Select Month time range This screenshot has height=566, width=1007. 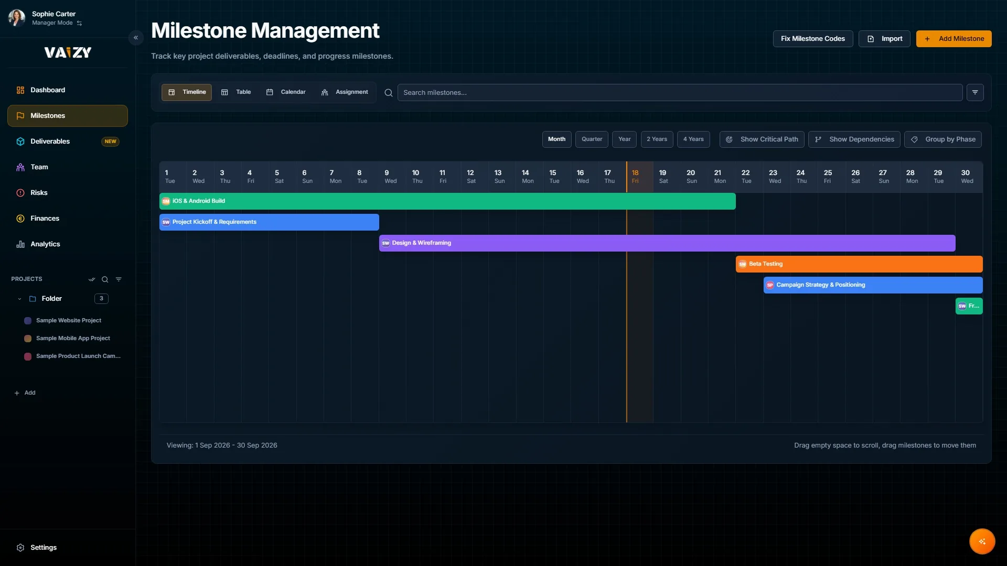click(556, 139)
